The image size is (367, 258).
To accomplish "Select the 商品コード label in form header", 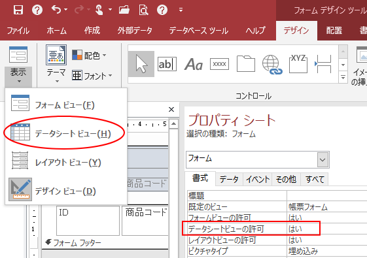I will (147, 184).
